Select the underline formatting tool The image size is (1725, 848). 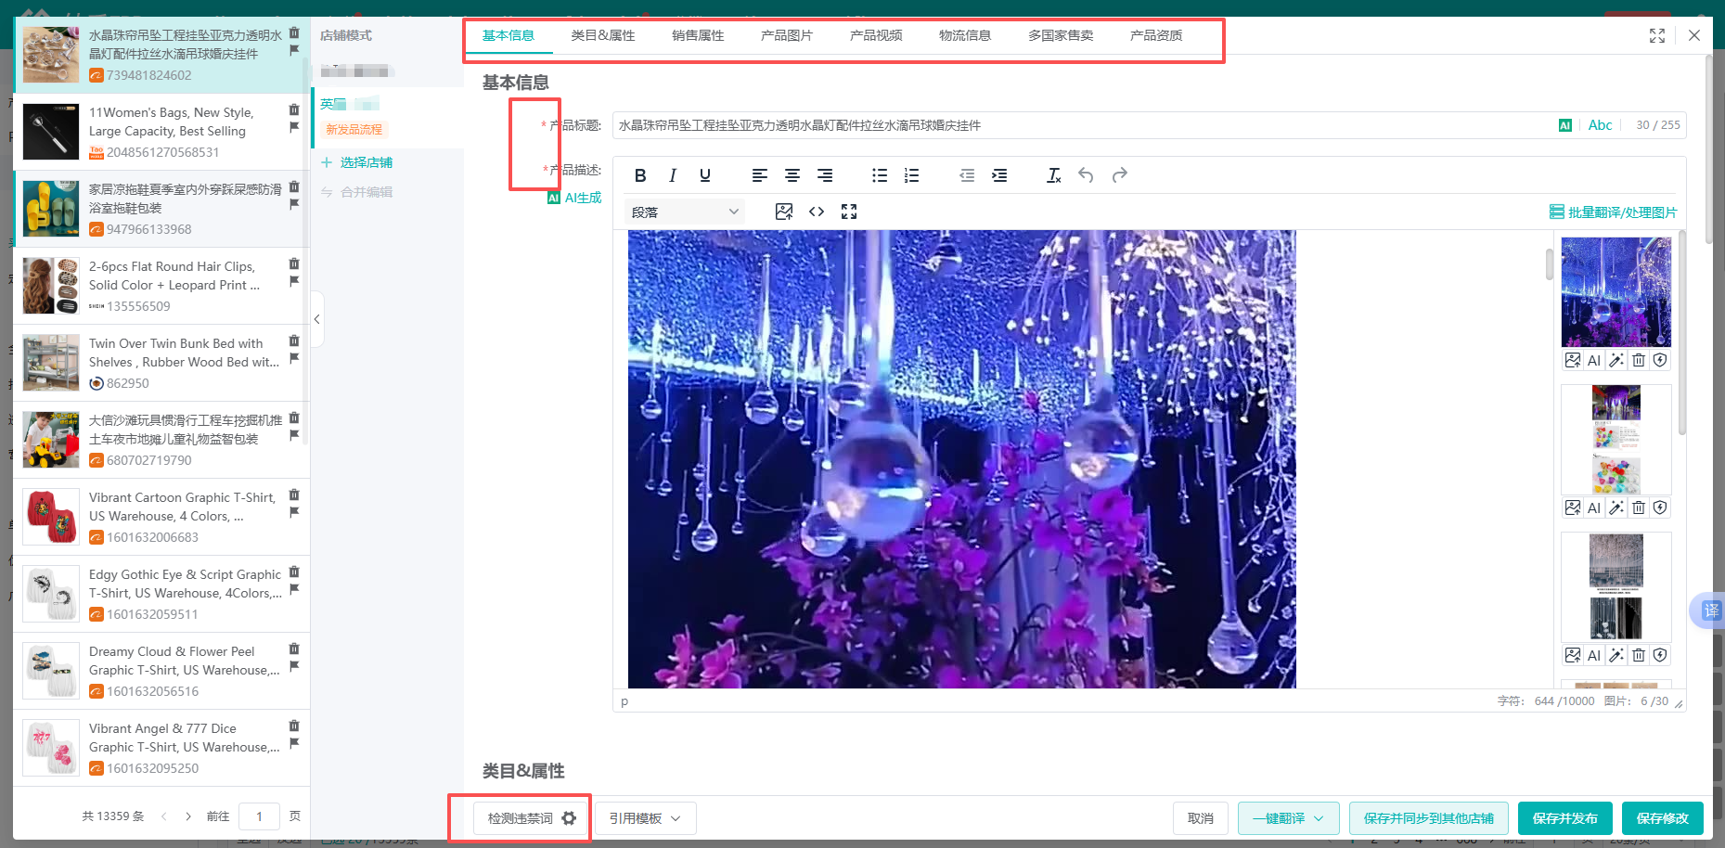705,174
